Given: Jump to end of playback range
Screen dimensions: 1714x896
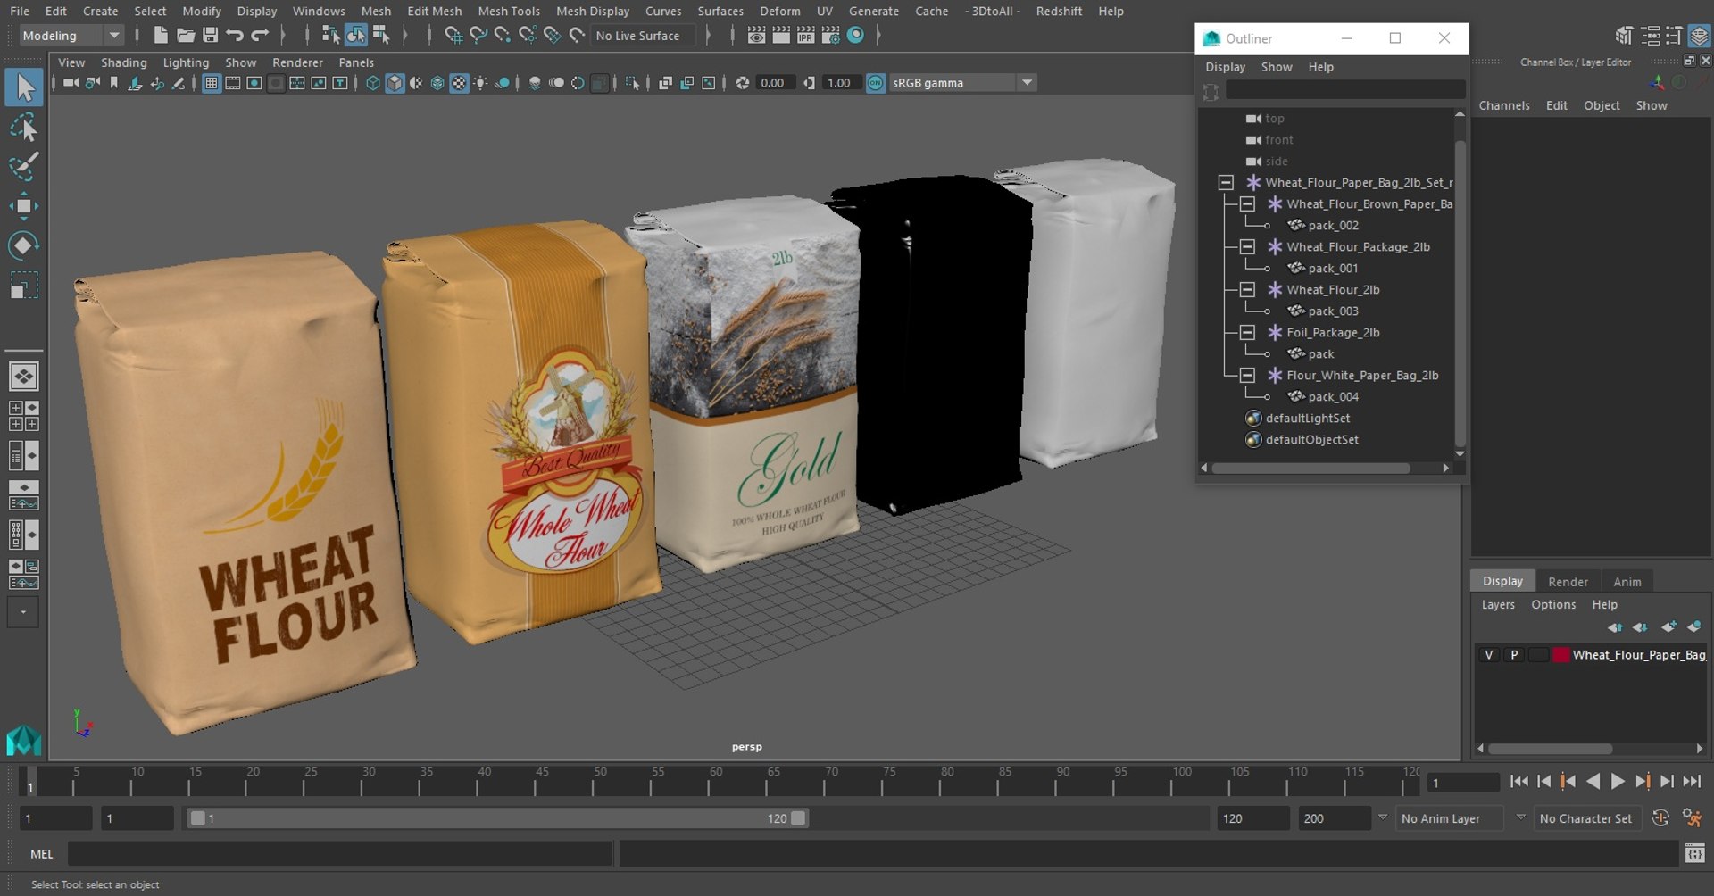Looking at the screenshot, I should coord(1692,781).
